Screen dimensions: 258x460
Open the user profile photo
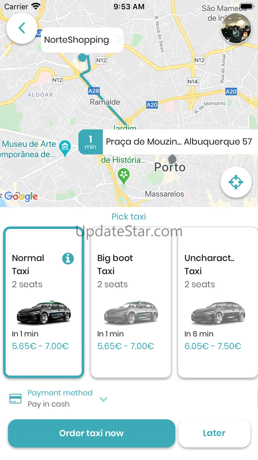point(236,29)
